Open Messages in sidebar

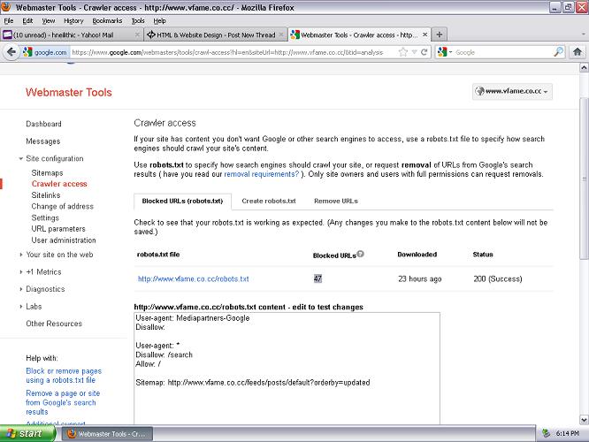[x=42, y=141]
